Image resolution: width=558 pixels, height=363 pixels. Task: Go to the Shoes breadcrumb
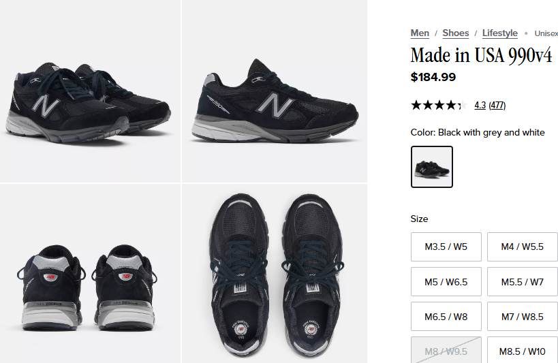(x=456, y=33)
